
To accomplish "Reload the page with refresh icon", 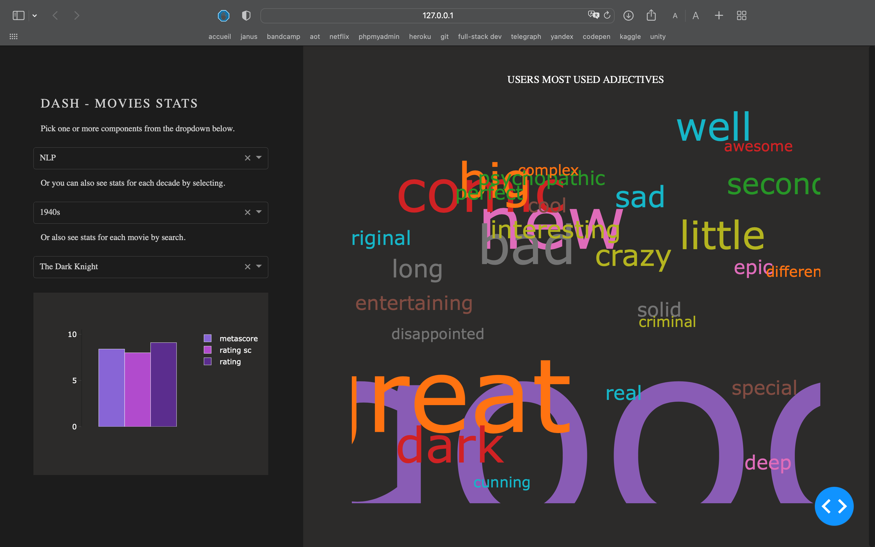I will tap(607, 15).
